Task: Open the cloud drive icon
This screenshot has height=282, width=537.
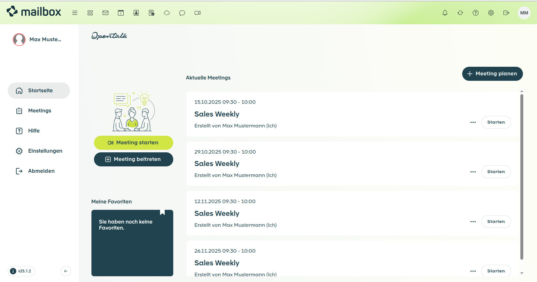Action: point(167,13)
